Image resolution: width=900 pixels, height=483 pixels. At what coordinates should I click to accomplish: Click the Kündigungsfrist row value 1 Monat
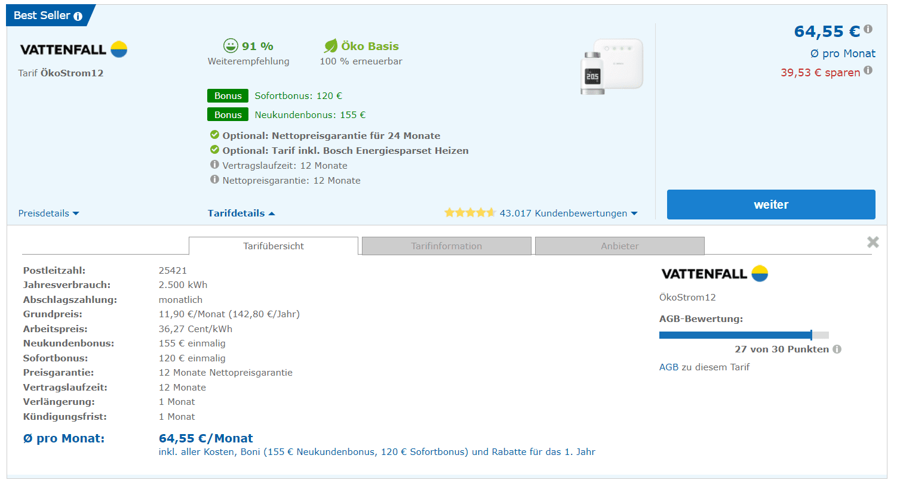(x=177, y=417)
